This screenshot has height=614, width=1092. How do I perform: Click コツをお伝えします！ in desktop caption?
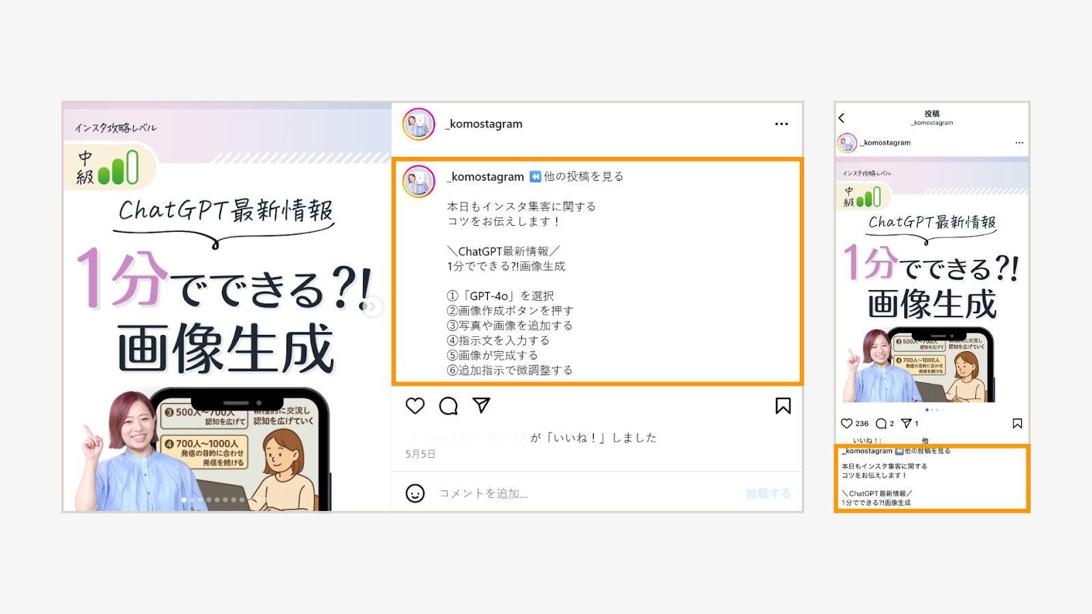(x=504, y=222)
